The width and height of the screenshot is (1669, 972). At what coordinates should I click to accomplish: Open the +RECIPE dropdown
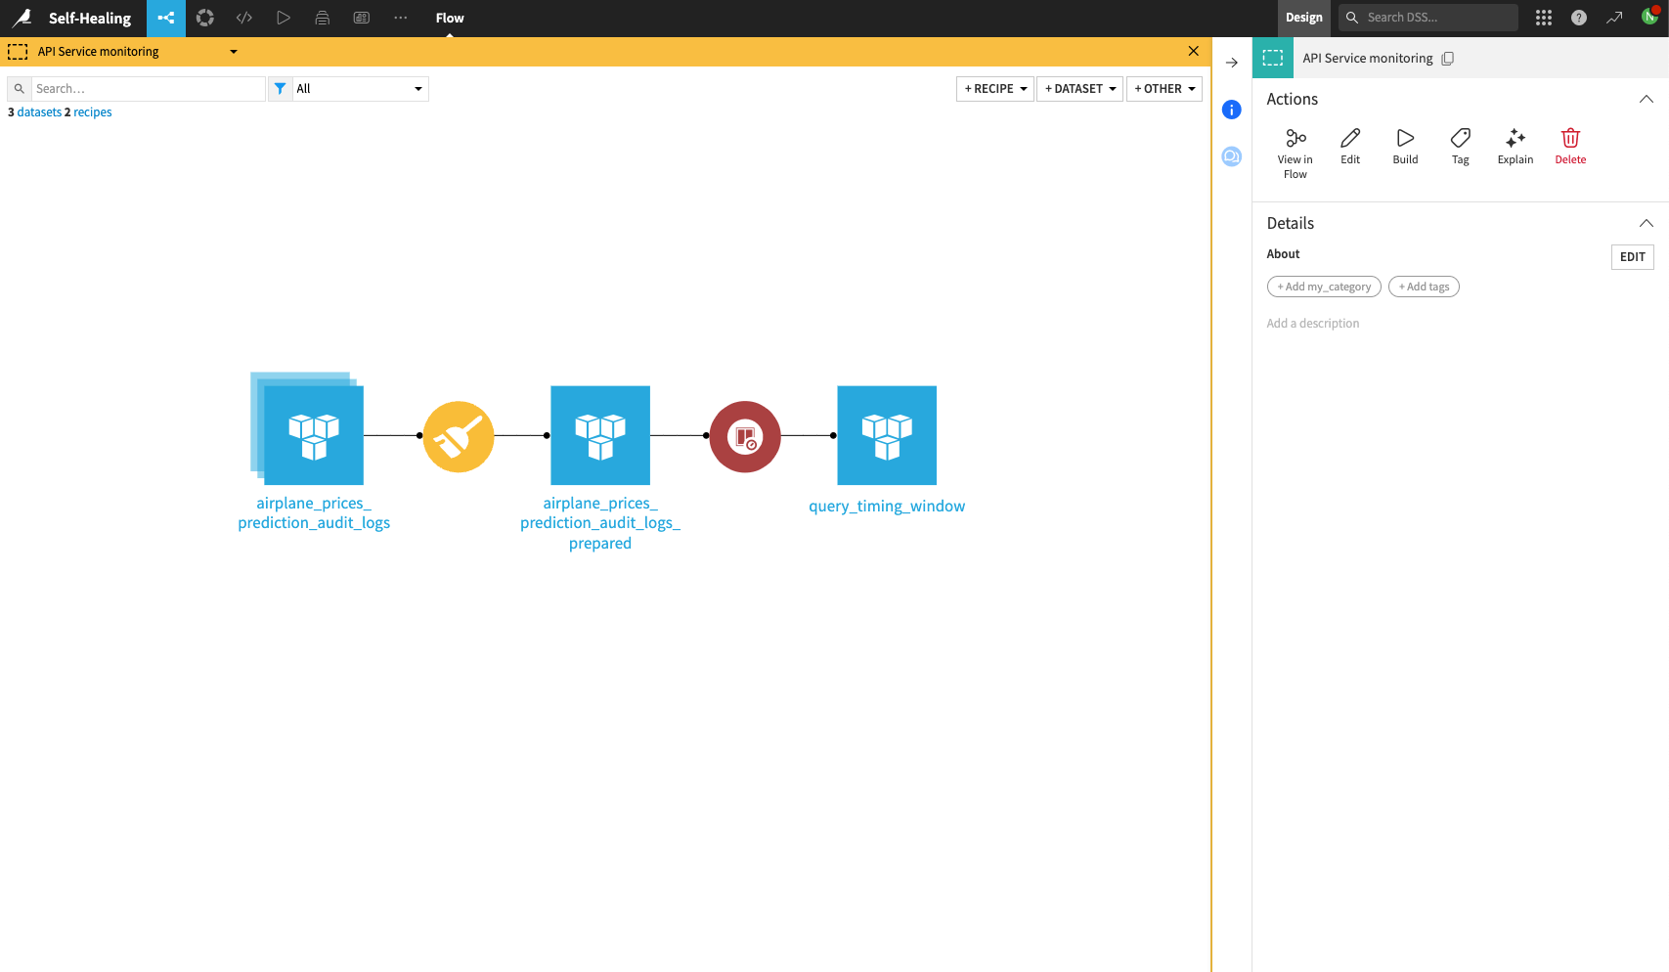[994, 88]
